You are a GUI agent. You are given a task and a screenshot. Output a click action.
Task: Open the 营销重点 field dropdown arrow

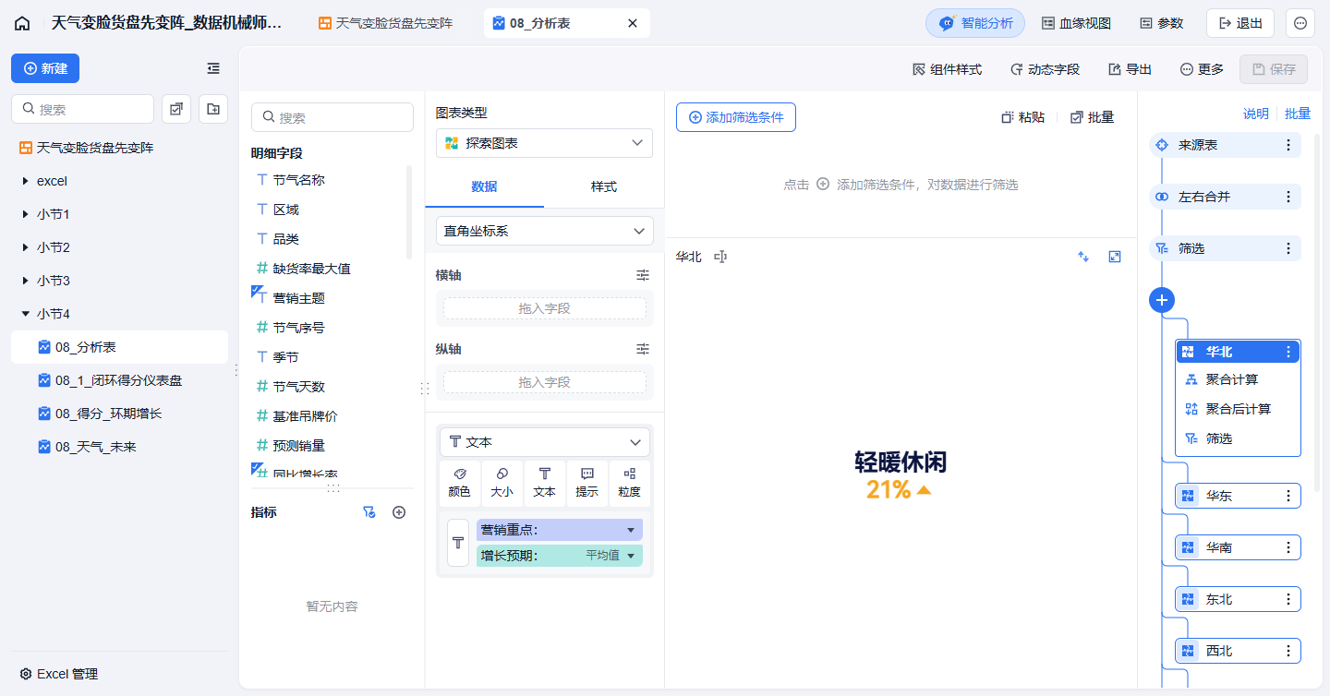631,530
